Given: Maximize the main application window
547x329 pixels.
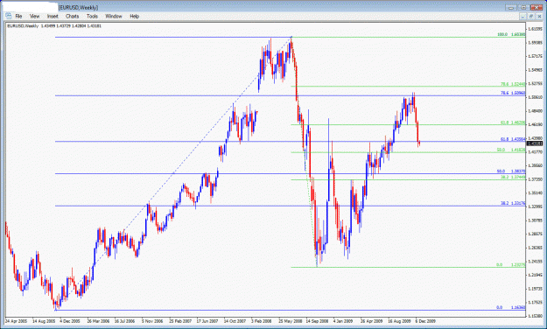Looking at the screenshot, I should [523, 7].
